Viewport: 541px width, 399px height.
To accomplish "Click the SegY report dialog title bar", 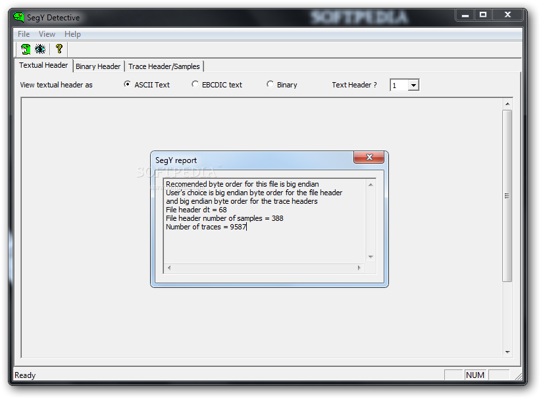I will tap(252, 160).
